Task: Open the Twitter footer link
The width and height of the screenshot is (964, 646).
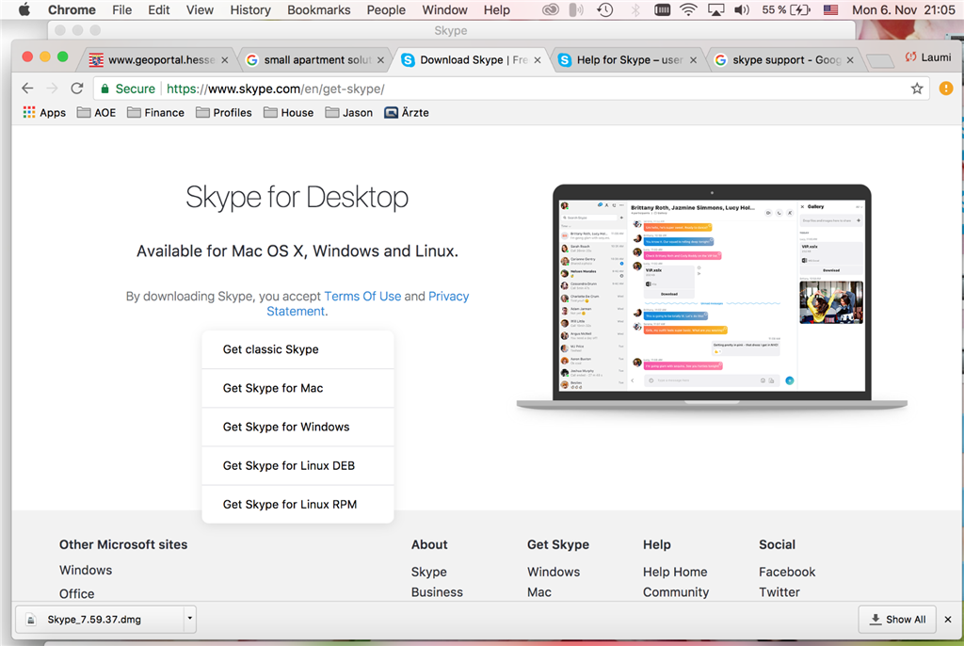Action: [779, 592]
